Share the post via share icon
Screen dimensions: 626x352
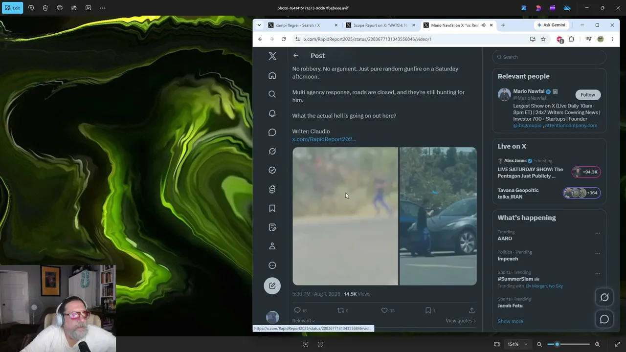click(471, 310)
